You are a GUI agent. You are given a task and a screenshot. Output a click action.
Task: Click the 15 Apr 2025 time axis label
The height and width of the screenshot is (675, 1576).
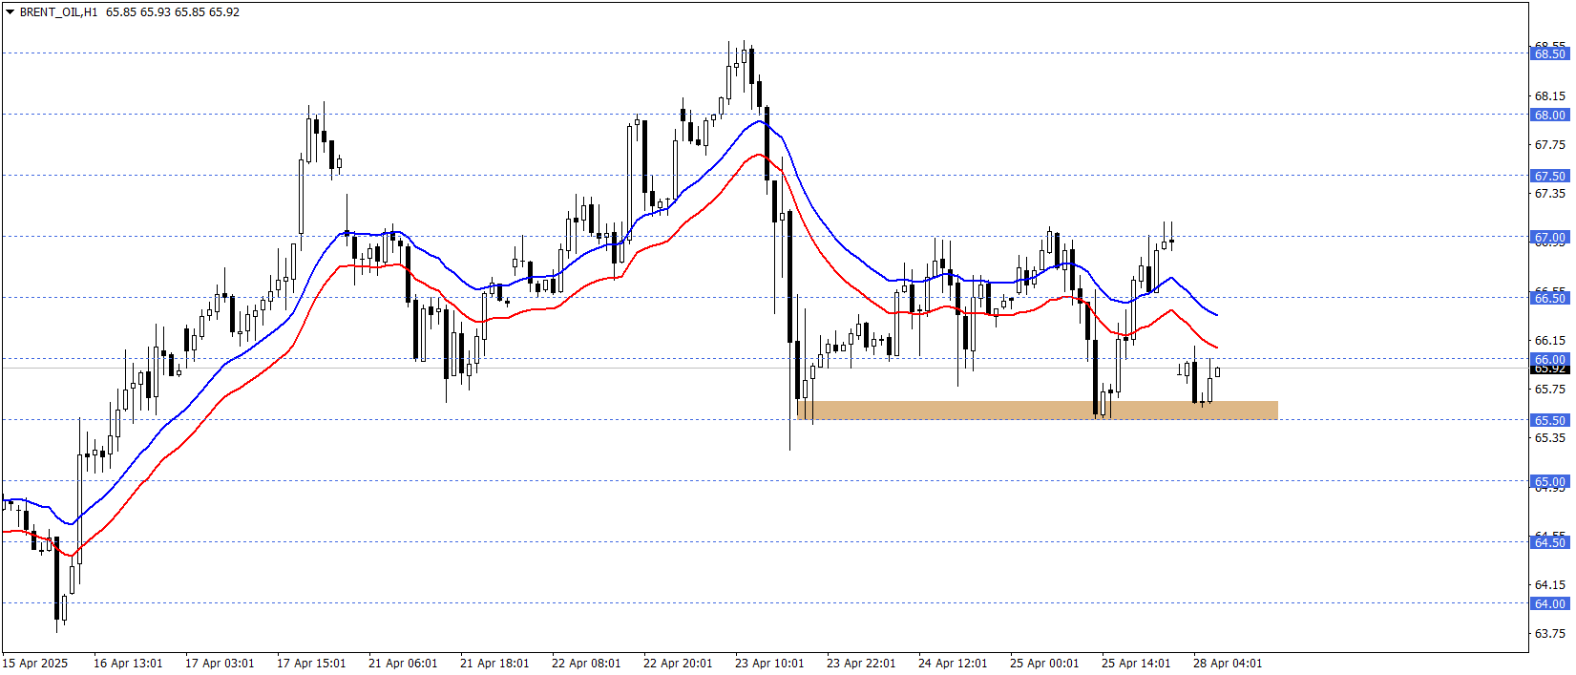[x=35, y=664]
